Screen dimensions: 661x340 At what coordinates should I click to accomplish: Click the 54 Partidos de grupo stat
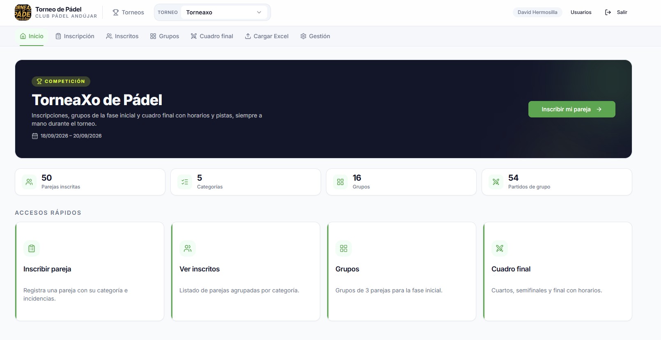coord(557,182)
